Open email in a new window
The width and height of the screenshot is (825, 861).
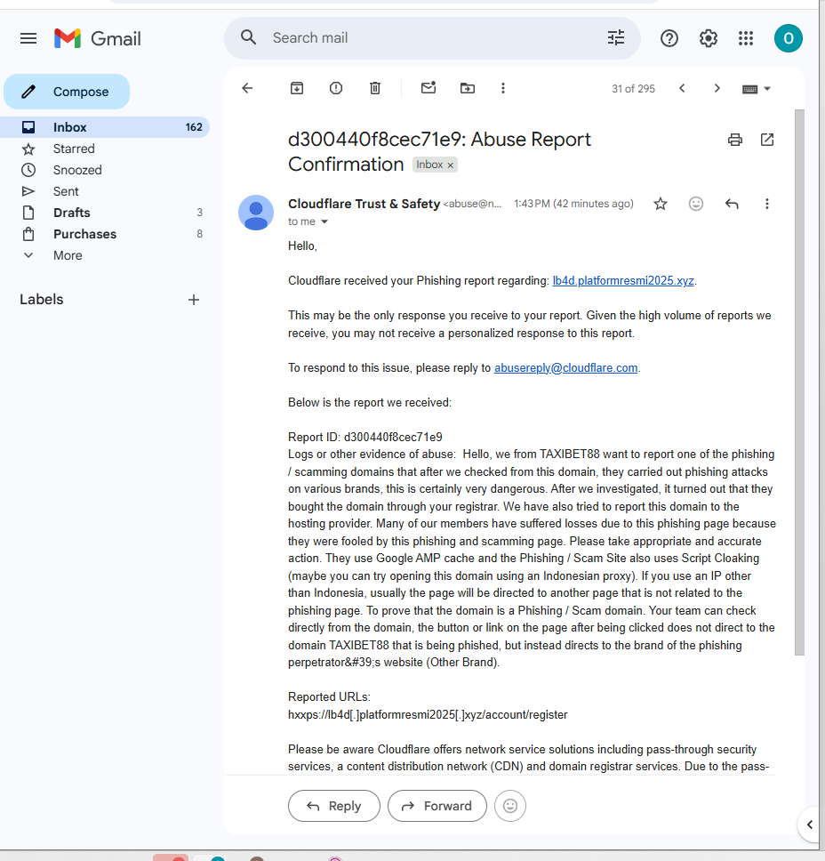pyautogui.click(x=767, y=140)
